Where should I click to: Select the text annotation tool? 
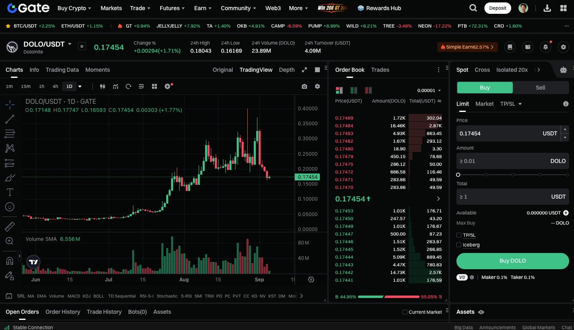coord(10,192)
